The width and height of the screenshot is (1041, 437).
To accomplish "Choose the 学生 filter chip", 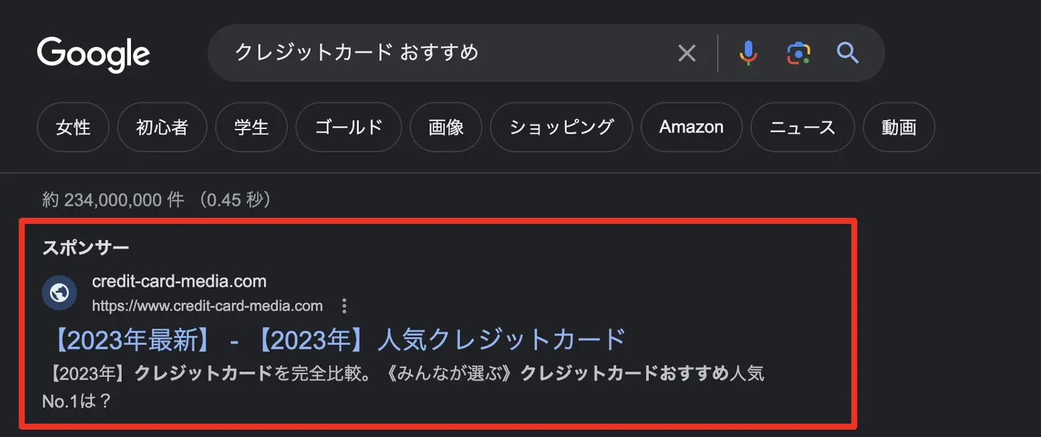I will click(x=251, y=127).
